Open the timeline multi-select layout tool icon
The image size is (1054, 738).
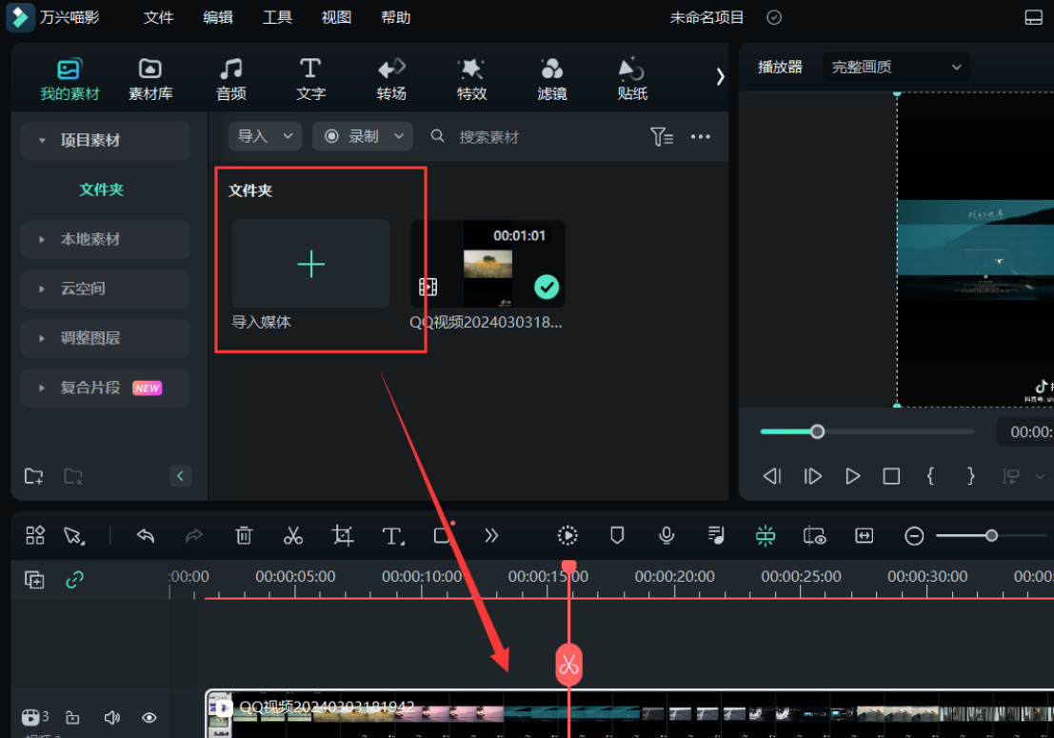click(35, 536)
